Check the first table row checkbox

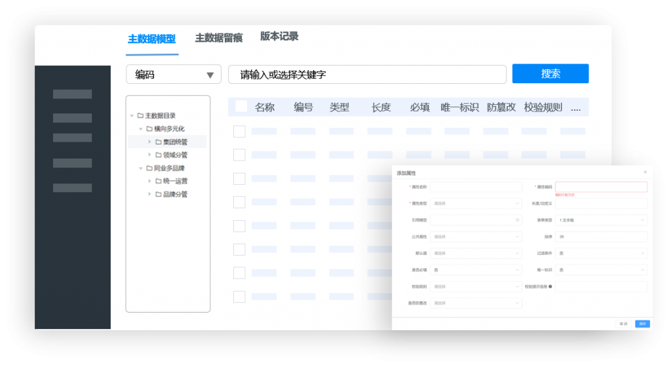click(239, 131)
